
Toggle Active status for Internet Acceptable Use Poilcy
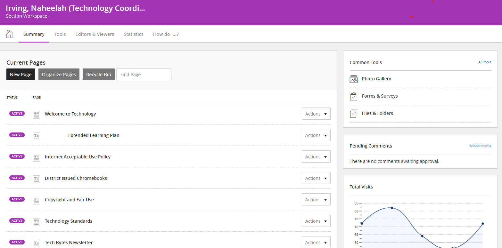(17, 156)
